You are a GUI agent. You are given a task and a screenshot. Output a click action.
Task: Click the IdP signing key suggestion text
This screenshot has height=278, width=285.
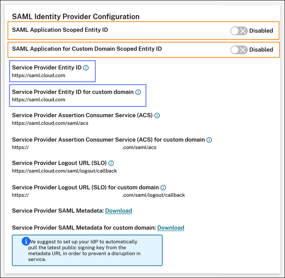pos(87,251)
